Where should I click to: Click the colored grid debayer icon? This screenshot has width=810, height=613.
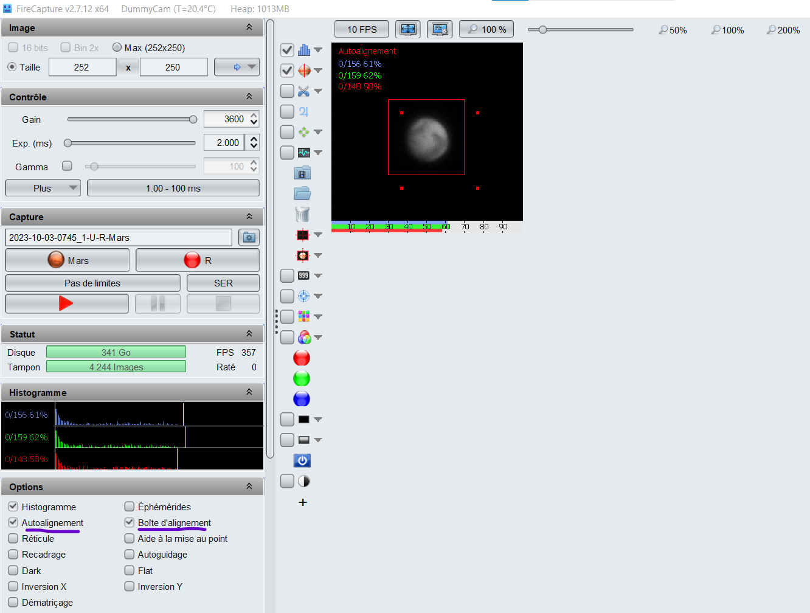pyautogui.click(x=303, y=316)
